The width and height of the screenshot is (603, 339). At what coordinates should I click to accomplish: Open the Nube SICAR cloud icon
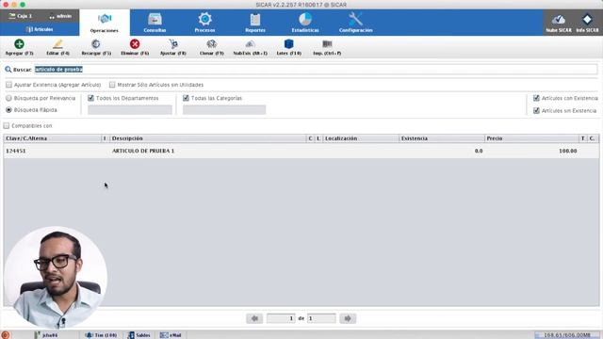click(559, 19)
